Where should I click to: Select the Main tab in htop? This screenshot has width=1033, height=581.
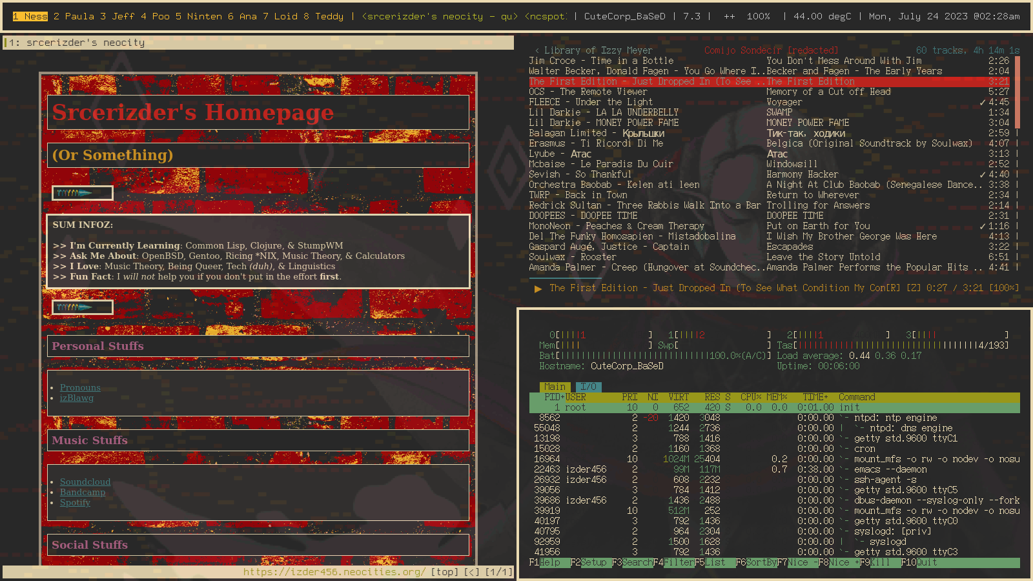pos(555,387)
